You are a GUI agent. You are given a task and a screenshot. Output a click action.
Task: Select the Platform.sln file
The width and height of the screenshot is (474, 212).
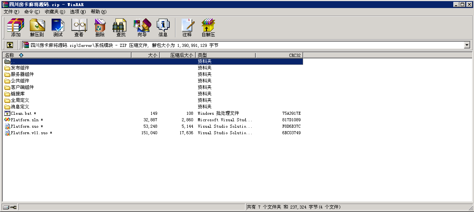[25, 120]
